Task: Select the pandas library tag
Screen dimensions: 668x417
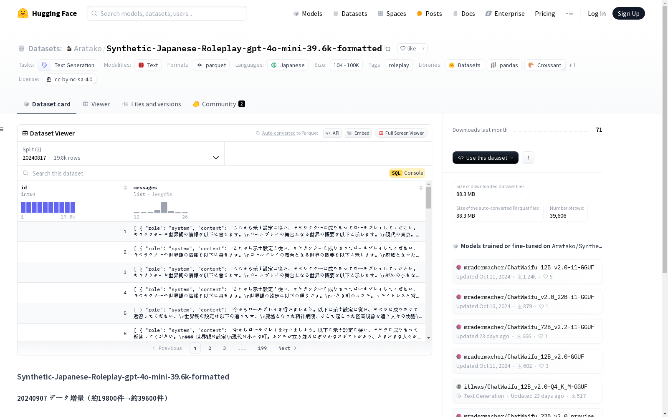Action: click(504, 65)
